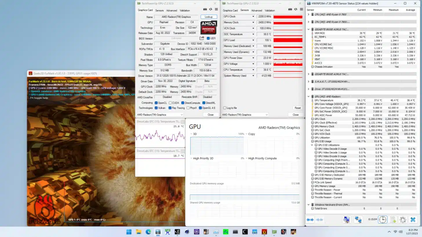422x237 pixels.
Task: Toggle the PhysX checkbox
Action: pos(188,108)
